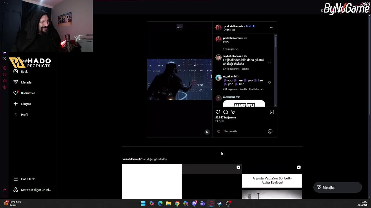The height and width of the screenshot is (208, 371).
Task: Click the comment bubble icon under post
Action: 225,112
